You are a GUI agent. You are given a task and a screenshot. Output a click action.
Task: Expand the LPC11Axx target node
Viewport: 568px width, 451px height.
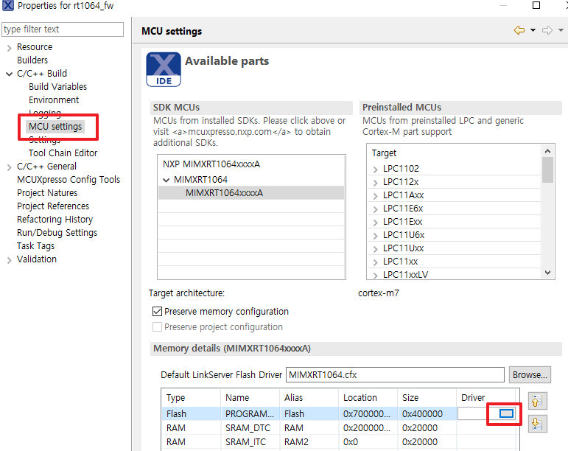[375, 196]
